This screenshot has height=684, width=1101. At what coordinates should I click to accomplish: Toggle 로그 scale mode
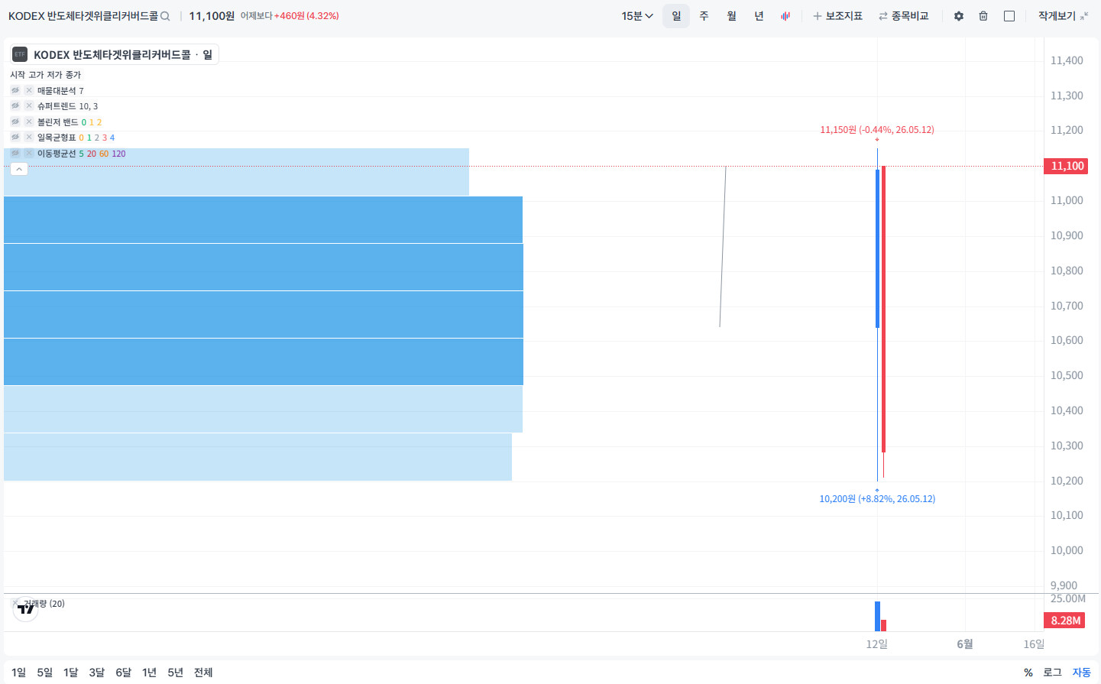coord(1052,673)
